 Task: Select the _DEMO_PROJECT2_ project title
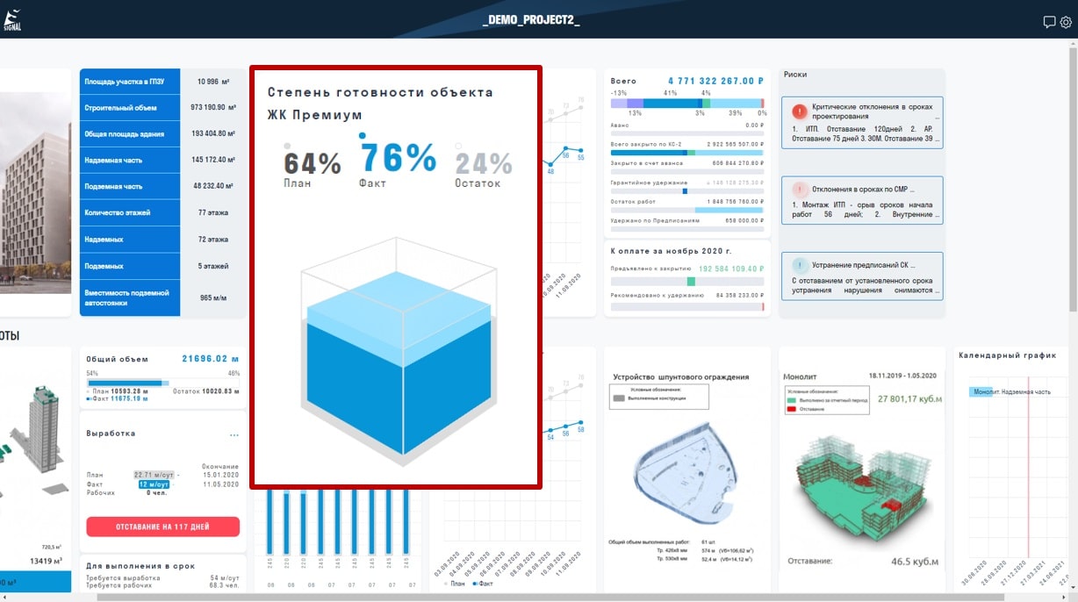pyautogui.click(x=531, y=19)
